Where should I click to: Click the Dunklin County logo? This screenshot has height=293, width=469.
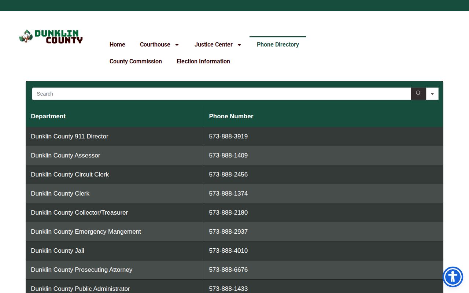51,37
